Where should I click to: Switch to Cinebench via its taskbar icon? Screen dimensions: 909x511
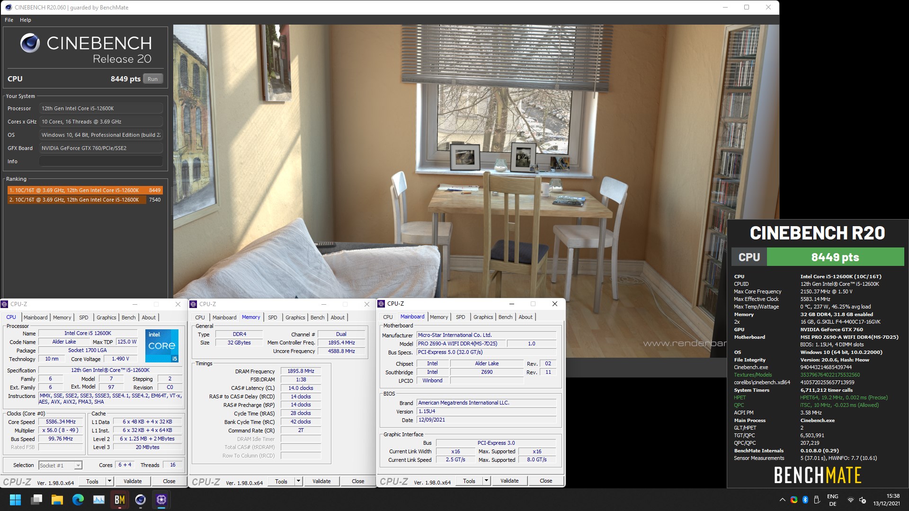coord(141,500)
